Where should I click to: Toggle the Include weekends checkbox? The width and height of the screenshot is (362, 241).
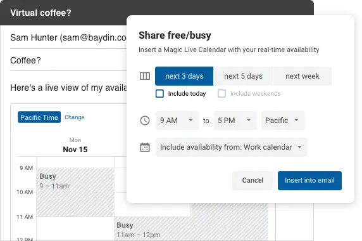point(222,94)
